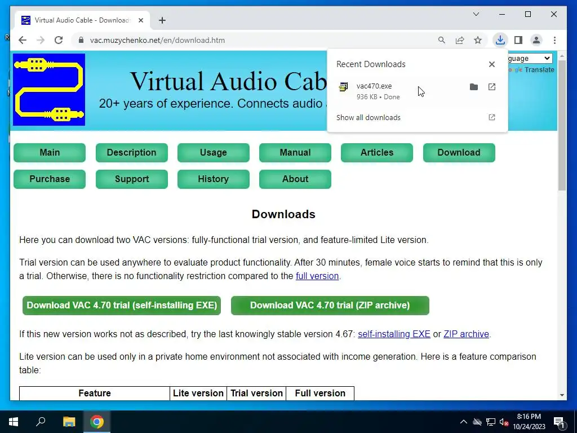Open the Manual page
This screenshot has width=577, height=433.
click(x=295, y=152)
